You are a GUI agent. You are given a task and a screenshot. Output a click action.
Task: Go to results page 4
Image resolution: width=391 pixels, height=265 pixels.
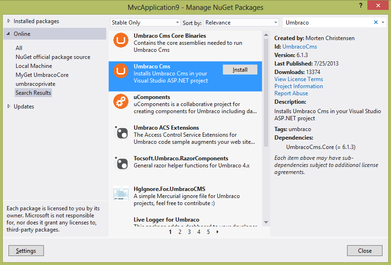199,232
